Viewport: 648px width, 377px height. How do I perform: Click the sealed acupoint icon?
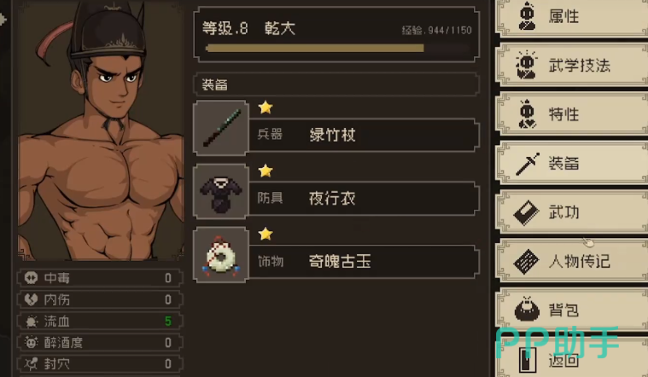click(31, 364)
